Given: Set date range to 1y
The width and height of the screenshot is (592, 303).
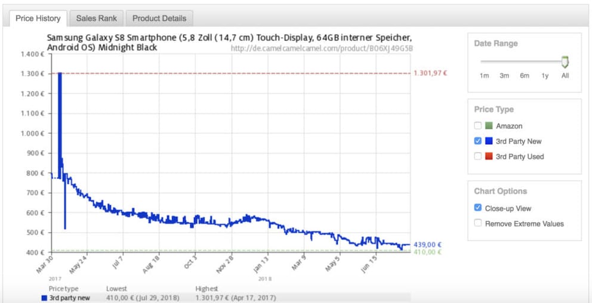Looking at the screenshot, I should (544, 76).
